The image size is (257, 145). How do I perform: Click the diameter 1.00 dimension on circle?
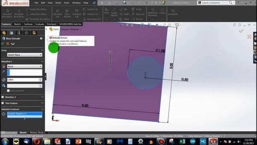160,50
